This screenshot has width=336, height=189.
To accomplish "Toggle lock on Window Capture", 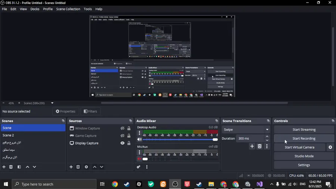I will pyautogui.click(x=129, y=128).
